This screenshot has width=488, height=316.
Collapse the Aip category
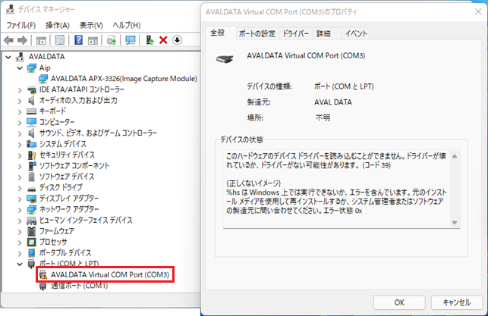tap(20, 67)
